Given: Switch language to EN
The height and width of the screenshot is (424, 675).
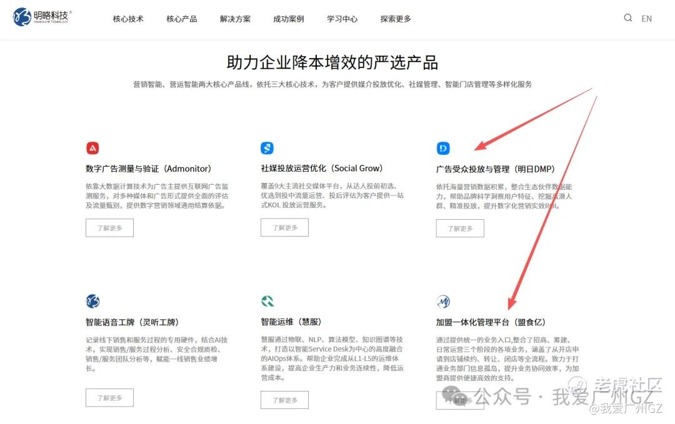Looking at the screenshot, I should click(647, 19).
